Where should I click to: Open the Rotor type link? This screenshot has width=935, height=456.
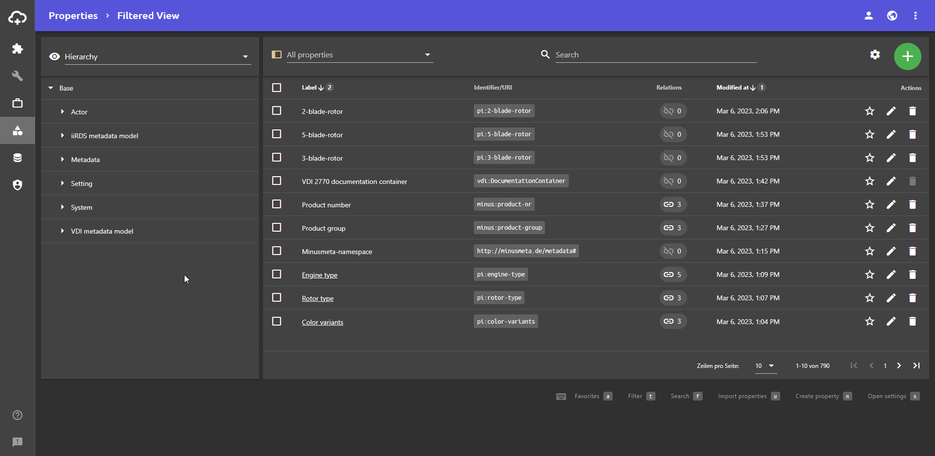318,298
